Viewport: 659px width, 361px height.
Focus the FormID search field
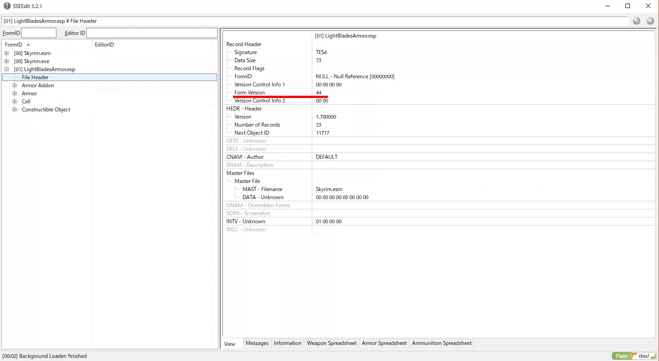tap(39, 33)
